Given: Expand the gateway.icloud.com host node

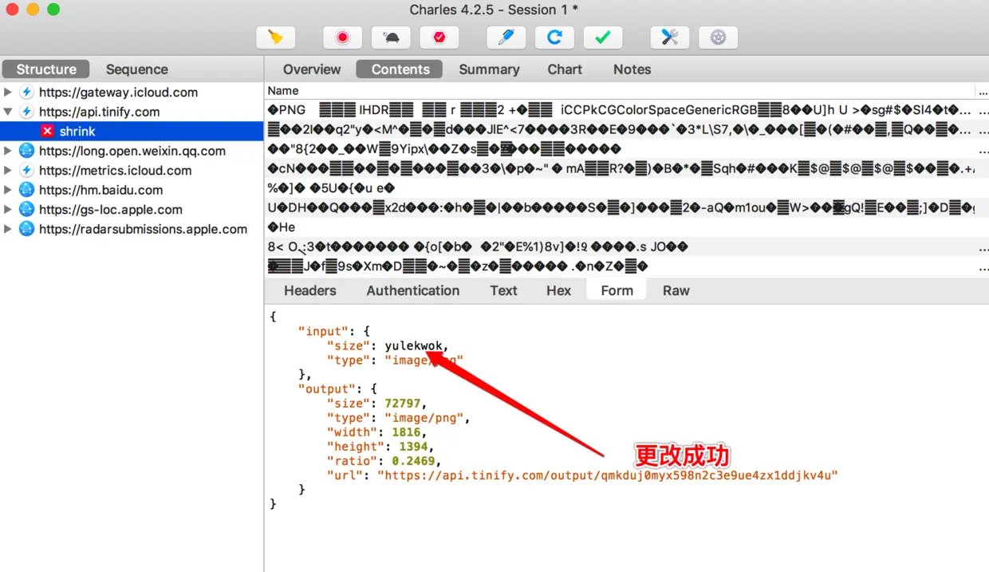Looking at the screenshot, I should point(8,93).
